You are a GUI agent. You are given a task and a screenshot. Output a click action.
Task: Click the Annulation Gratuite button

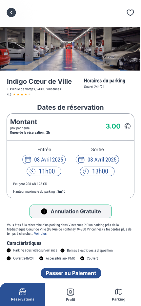pos(70,211)
